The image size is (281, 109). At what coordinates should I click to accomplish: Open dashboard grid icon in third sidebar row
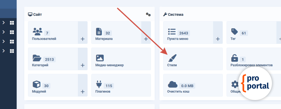(12, 42)
